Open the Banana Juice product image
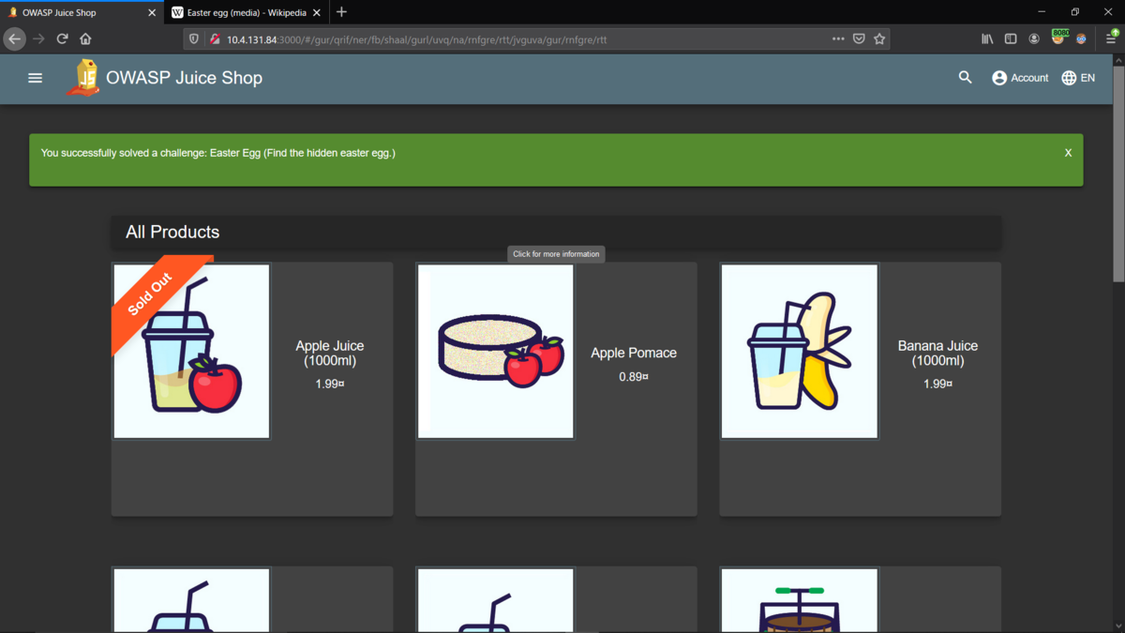 point(800,352)
